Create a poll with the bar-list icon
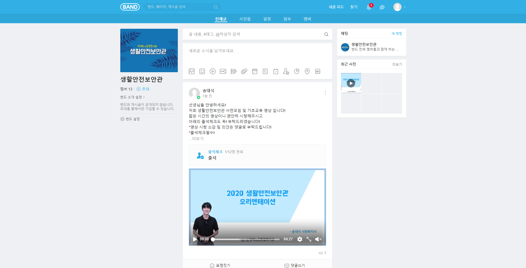 pyautogui.click(x=234, y=71)
